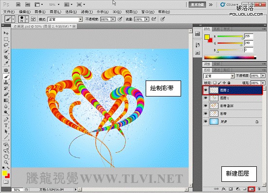
Task: Hide layer 图层 2 via eye icon
Action: pyautogui.click(x=206, y=90)
